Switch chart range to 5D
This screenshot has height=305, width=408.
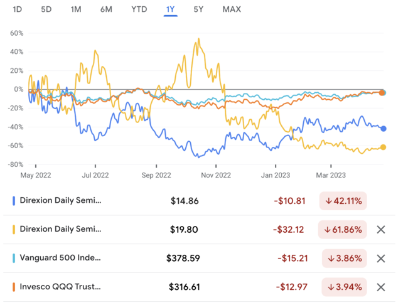tap(46, 9)
